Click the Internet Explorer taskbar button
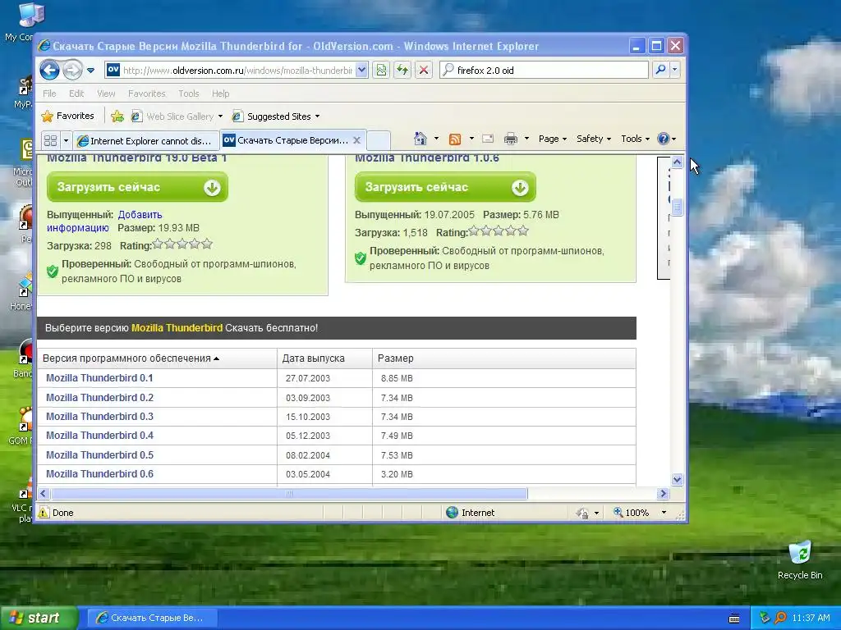 click(x=152, y=619)
